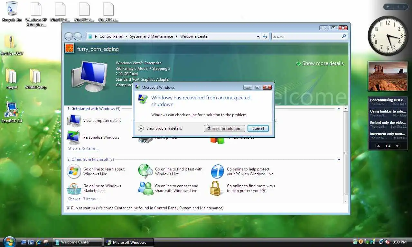Select the EasyBCD 2.4 shortcut icon
Image resolution: width=412 pixels, height=247 pixels.
12,113
